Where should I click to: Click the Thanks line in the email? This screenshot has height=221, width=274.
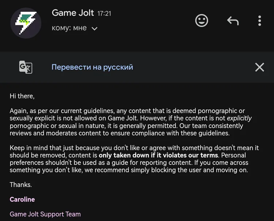[20, 185]
